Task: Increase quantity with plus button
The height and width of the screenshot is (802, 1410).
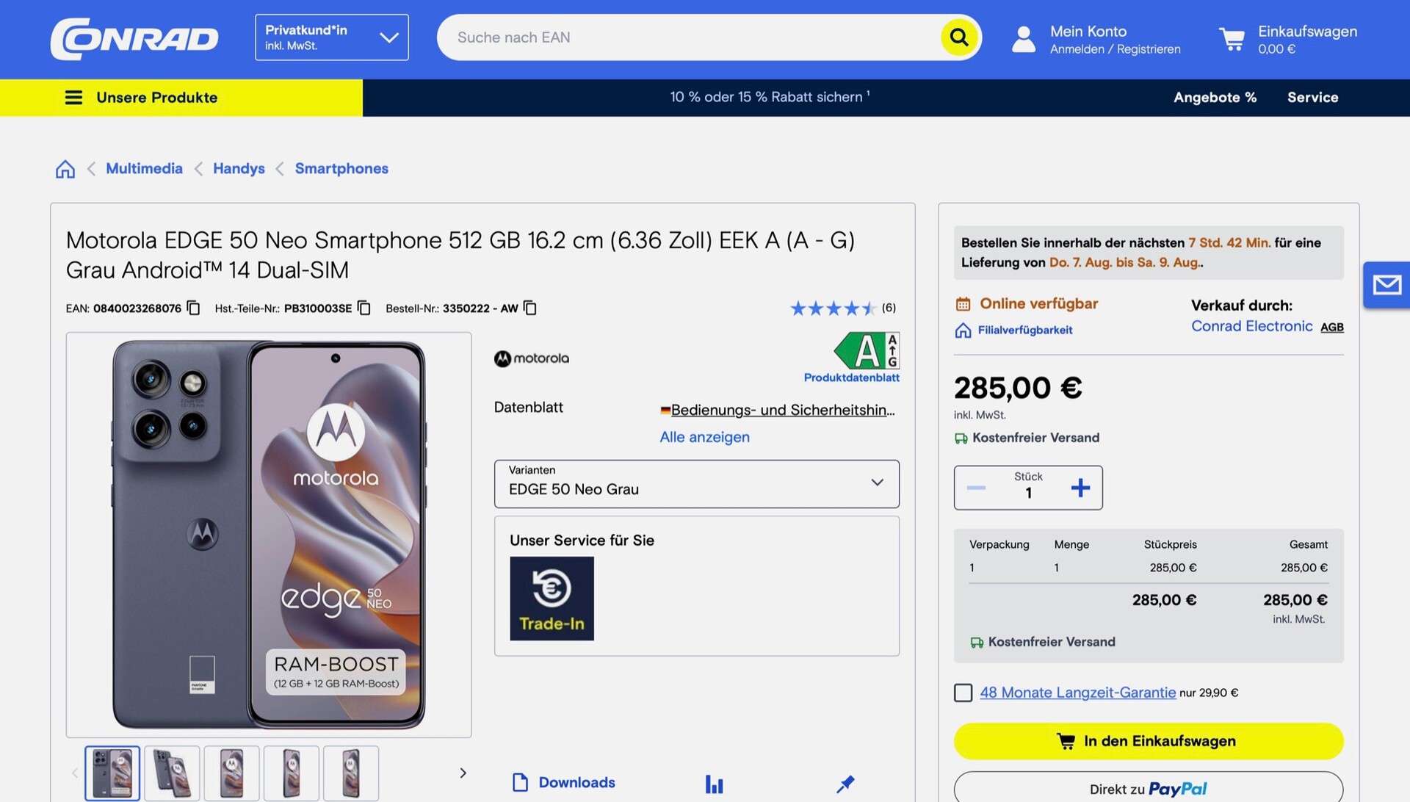Action: pos(1080,488)
